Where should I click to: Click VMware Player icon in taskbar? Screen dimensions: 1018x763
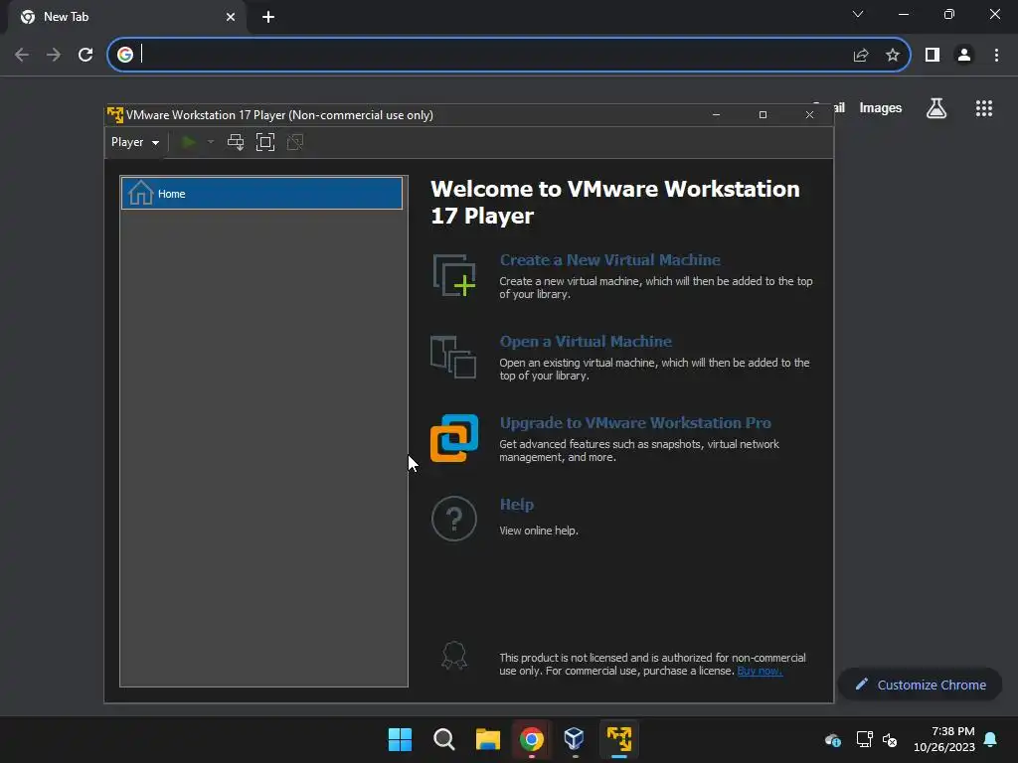pos(619,739)
